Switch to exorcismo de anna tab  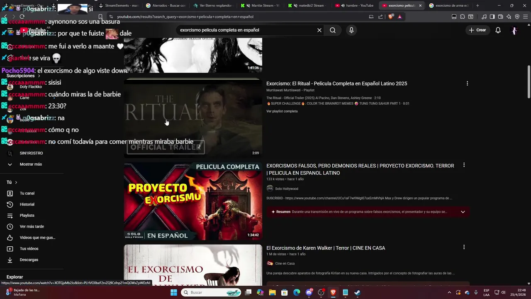(449, 5)
